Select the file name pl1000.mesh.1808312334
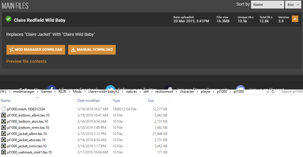303x157 pixels. pyautogui.click(x=26, y=109)
